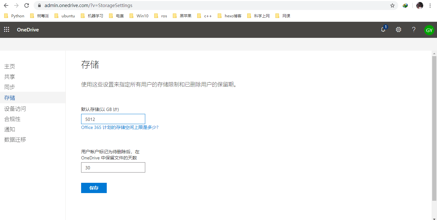Bookmark this page with star icon

[x=392, y=5]
